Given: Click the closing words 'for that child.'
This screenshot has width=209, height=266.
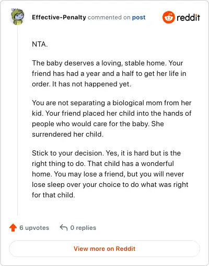Looking at the screenshot, I should coord(53,195).
